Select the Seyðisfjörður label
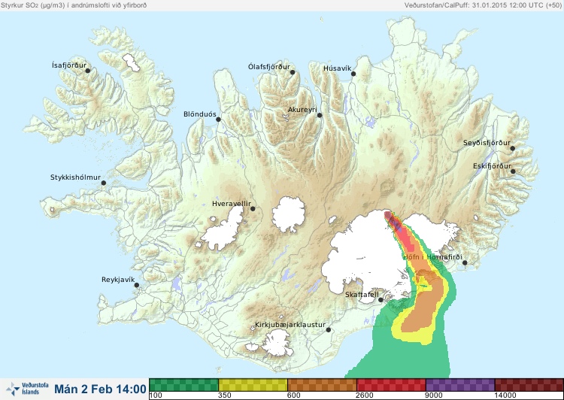 (x=487, y=143)
